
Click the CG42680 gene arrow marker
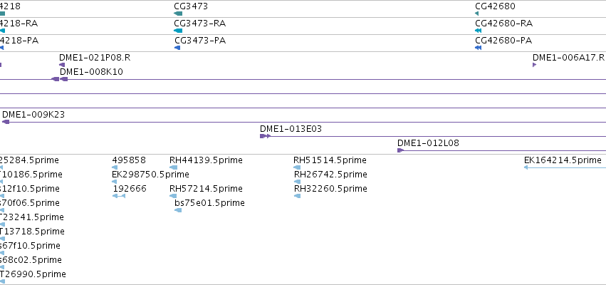point(477,14)
